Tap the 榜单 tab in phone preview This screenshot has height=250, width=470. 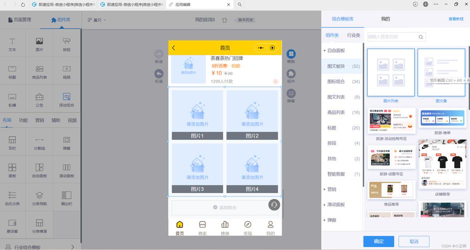[225, 228]
